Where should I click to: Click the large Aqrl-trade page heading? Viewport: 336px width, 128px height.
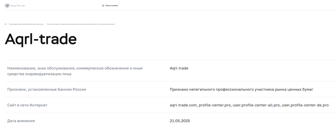(x=41, y=39)
